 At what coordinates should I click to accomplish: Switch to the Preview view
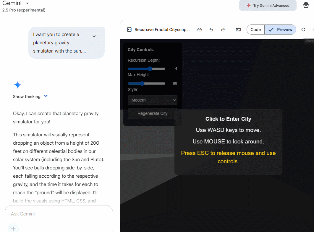point(280,30)
